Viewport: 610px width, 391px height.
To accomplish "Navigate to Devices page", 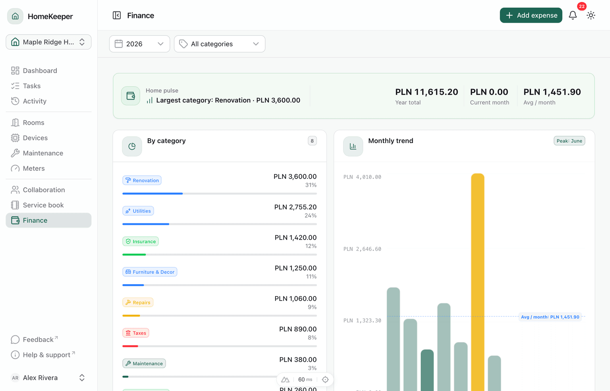I will (x=48, y=138).
